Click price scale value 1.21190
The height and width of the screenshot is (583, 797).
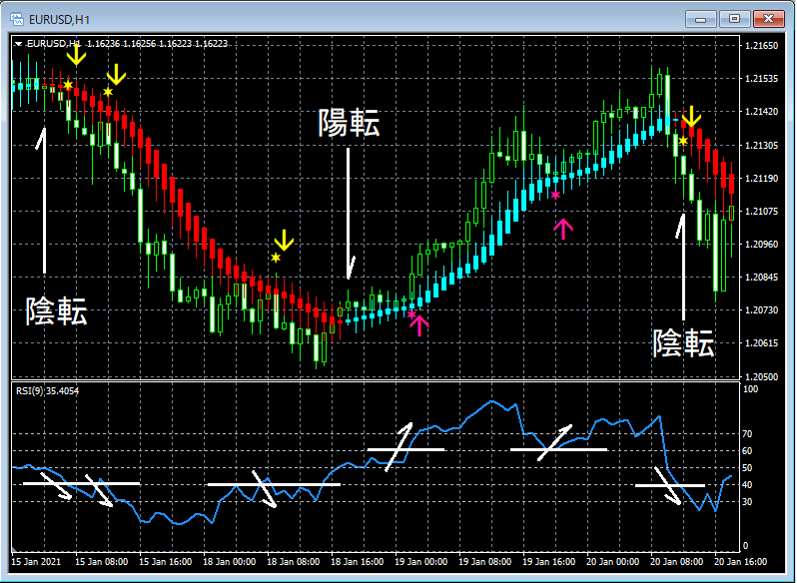pos(761,179)
